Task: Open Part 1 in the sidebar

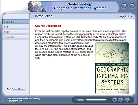Action: [x=16, y=27]
